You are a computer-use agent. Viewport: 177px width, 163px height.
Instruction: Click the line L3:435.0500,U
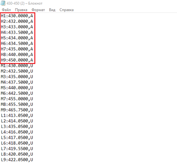tap(17, 126)
